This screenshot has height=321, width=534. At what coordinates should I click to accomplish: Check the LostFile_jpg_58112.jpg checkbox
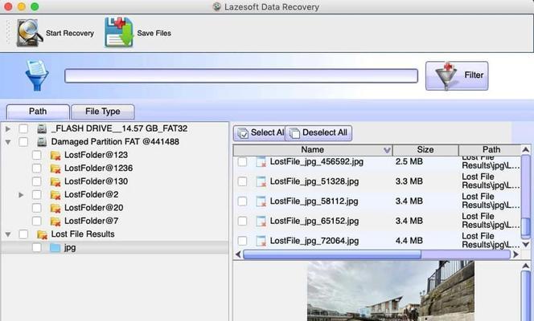click(243, 201)
